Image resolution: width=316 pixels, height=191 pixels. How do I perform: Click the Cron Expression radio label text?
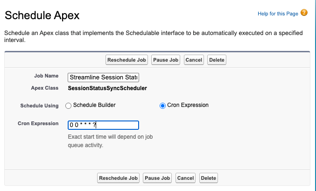pyautogui.click(x=188, y=105)
